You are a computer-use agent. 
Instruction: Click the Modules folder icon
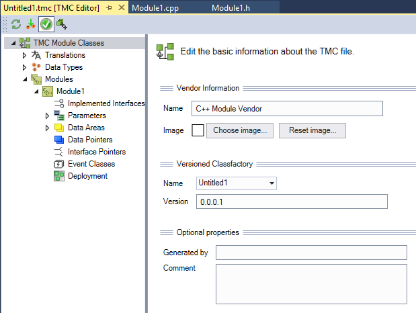(x=36, y=79)
